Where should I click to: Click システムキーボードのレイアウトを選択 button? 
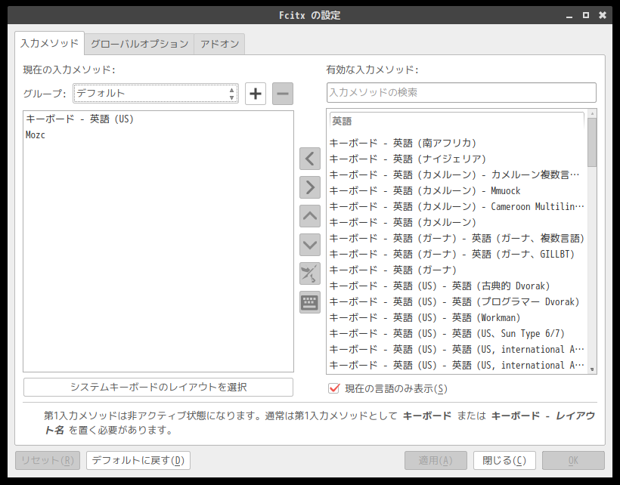[158, 387]
